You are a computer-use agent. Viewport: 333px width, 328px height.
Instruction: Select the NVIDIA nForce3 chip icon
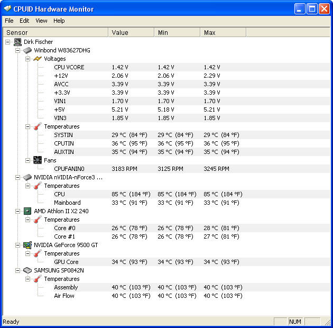pos(27,177)
